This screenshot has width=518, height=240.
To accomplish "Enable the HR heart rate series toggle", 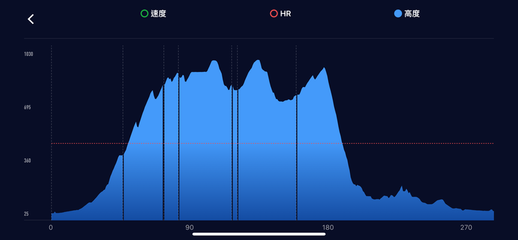I will pyautogui.click(x=280, y=13).
